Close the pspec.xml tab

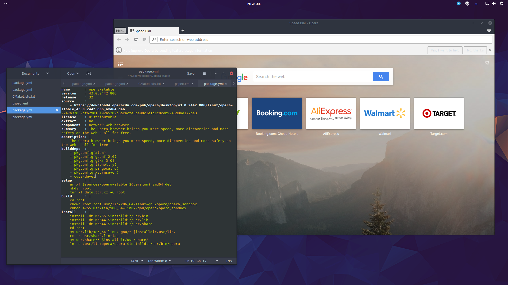[x=193, y=84]
